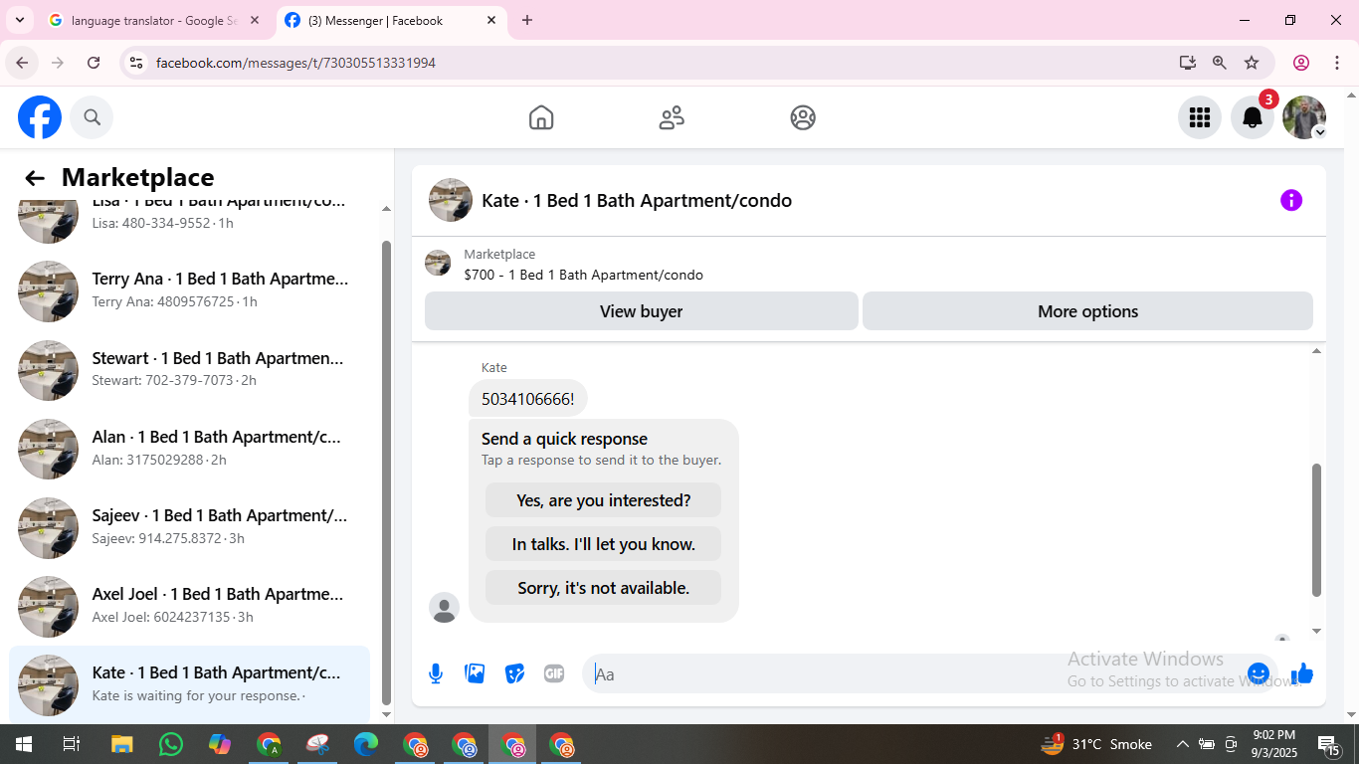Viewport: 1359px width, 764px height.
Task: Select Kate's conversation in the list
Action: pyautogui.click(x=189, y=683)
